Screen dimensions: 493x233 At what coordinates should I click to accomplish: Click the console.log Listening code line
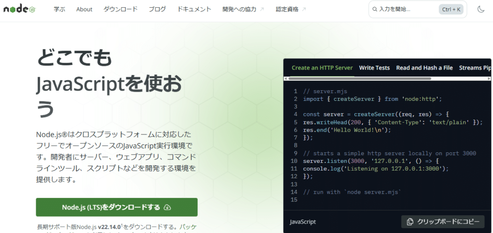376,169
